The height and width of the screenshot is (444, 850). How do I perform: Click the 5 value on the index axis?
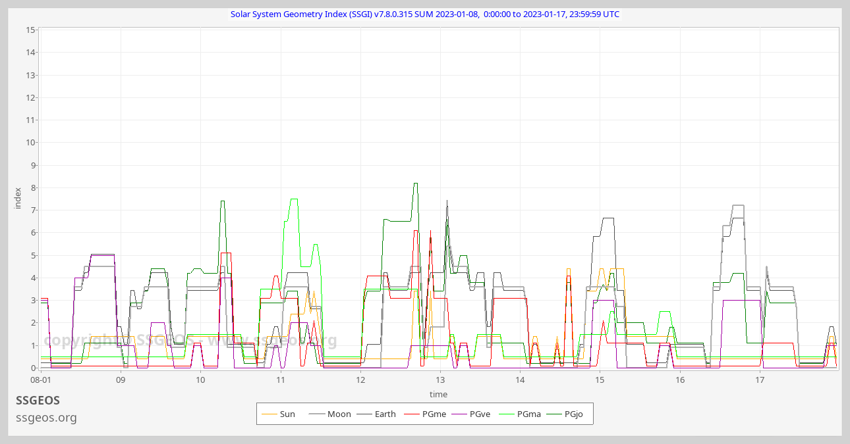click(33, 255)
